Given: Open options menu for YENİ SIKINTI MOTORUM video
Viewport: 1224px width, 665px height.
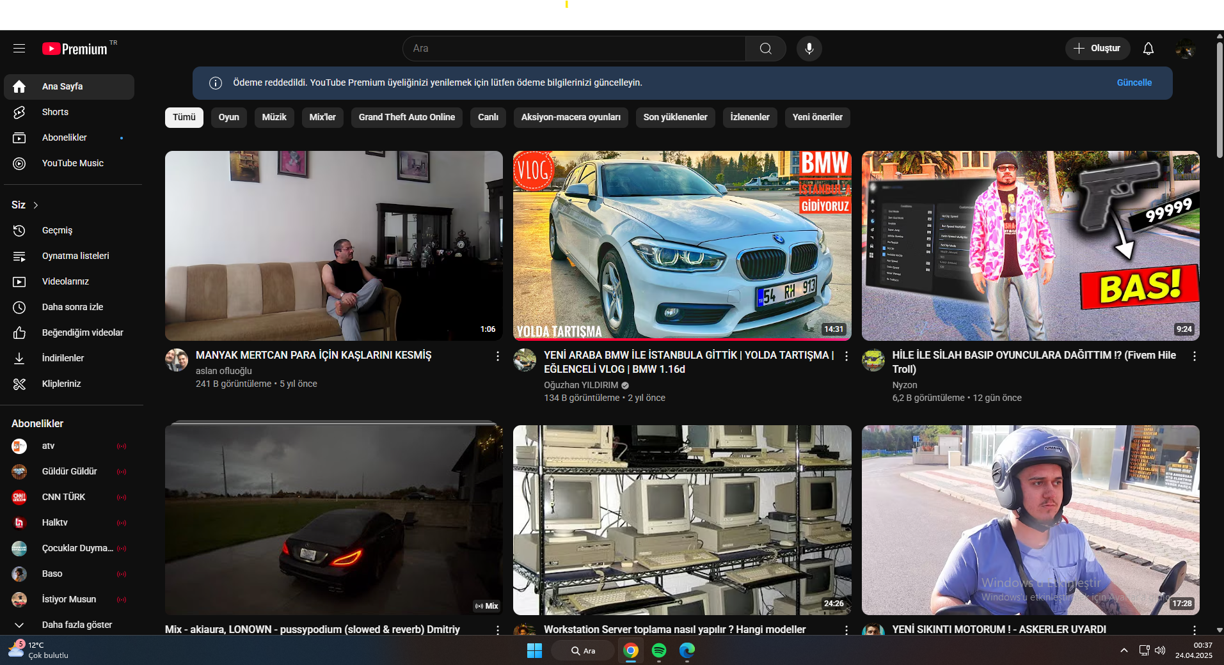Looking at the screenshot, I should pyautogui.click(x=1195, y=630).
